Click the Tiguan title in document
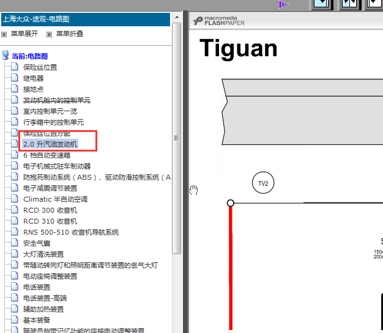The image size is (383, 333). 238,48
